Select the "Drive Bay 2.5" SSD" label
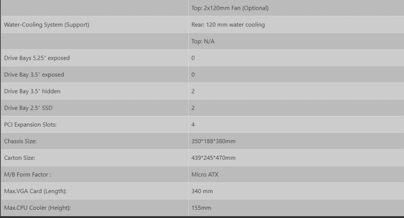The width and height of the screenshot is (404, 218). [x=28, y=108]
